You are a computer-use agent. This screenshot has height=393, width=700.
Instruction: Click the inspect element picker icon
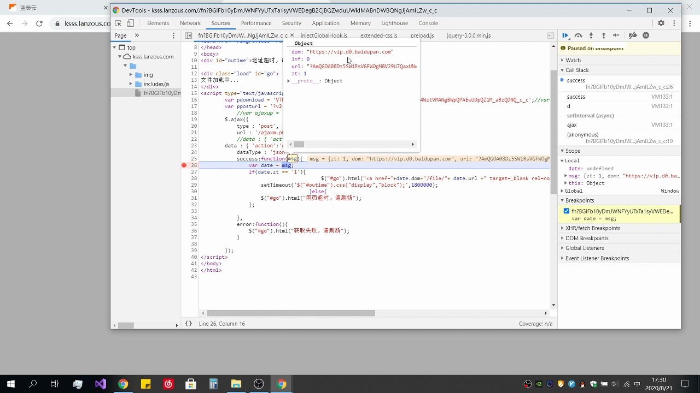118,23
